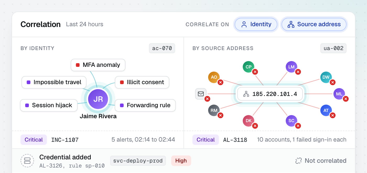367x173 pixels.
Task: Select the SC account avatar
Action: point(291,121)
